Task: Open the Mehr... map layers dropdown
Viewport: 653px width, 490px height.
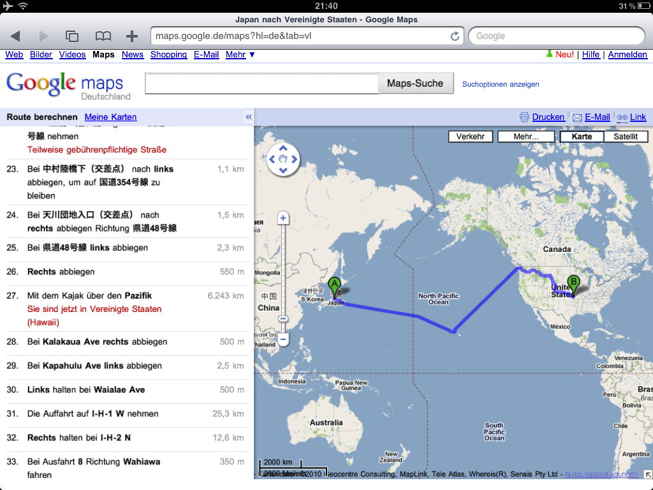Action: (526, 137)
